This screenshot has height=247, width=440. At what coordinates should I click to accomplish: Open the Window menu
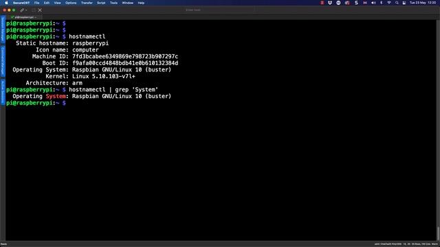click(x=128, y=3)
